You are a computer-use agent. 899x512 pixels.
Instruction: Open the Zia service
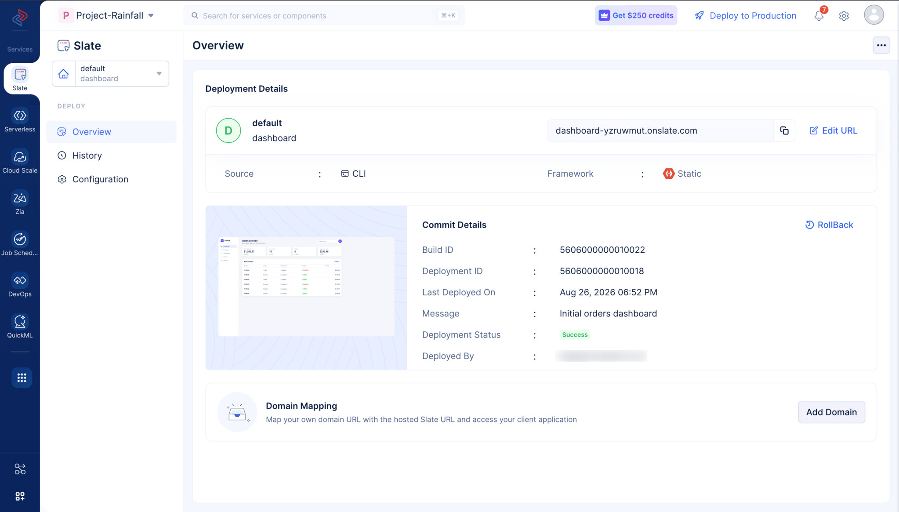click(x=20, y=203)
